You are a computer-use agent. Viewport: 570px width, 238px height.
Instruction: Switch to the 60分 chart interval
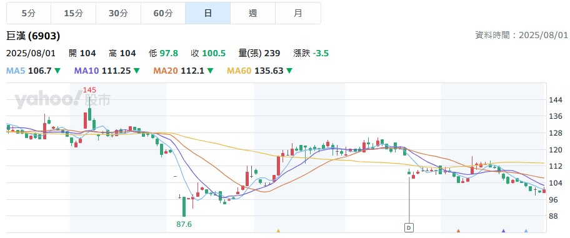(x=163, y=14)
